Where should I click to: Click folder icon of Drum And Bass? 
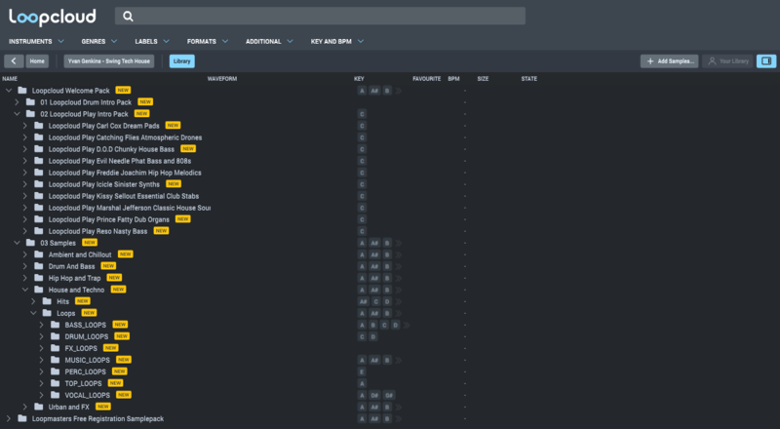tap(39, 266)
